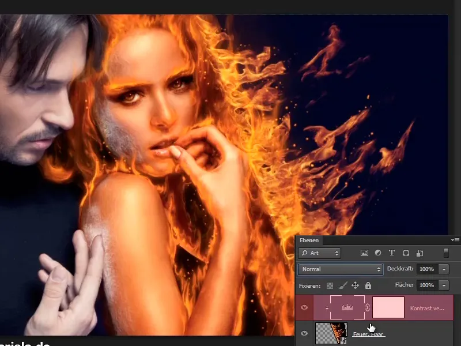Filter layers by adjustment layers icon
This screenshot has width=461, height=346.
(x=378, y=253)
